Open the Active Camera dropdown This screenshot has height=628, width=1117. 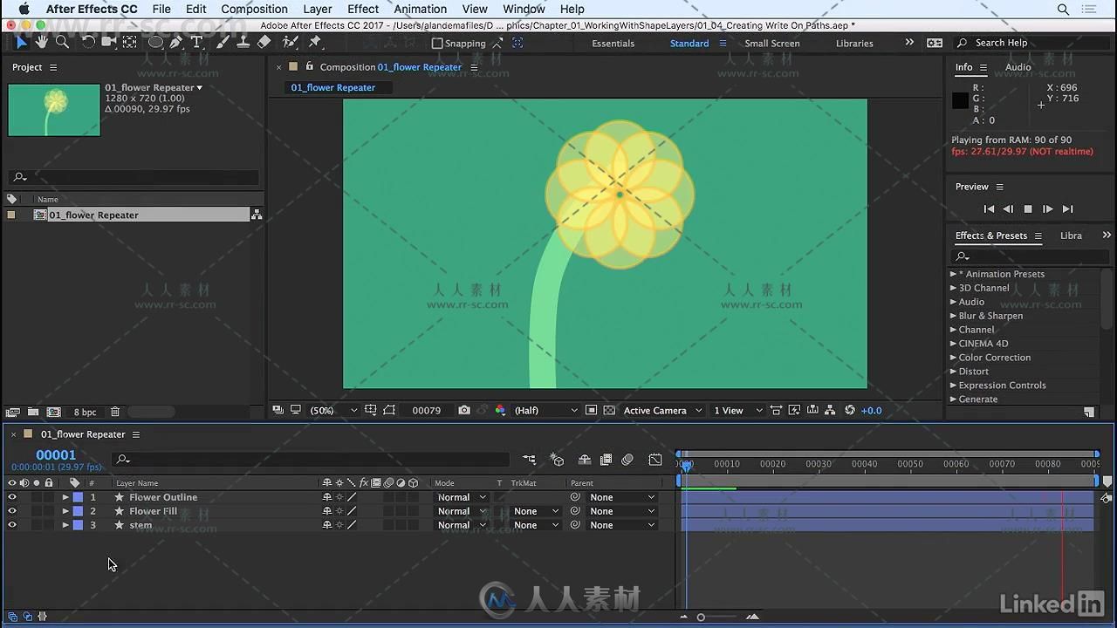coord(663,410)
